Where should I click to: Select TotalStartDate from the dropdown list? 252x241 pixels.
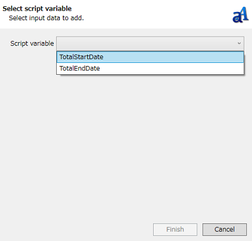click(150, 57)
